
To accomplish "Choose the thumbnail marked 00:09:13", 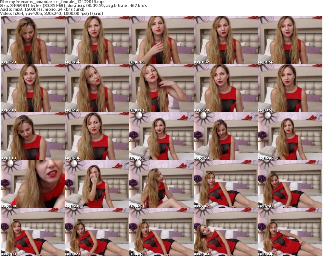I will click(226, 232).
